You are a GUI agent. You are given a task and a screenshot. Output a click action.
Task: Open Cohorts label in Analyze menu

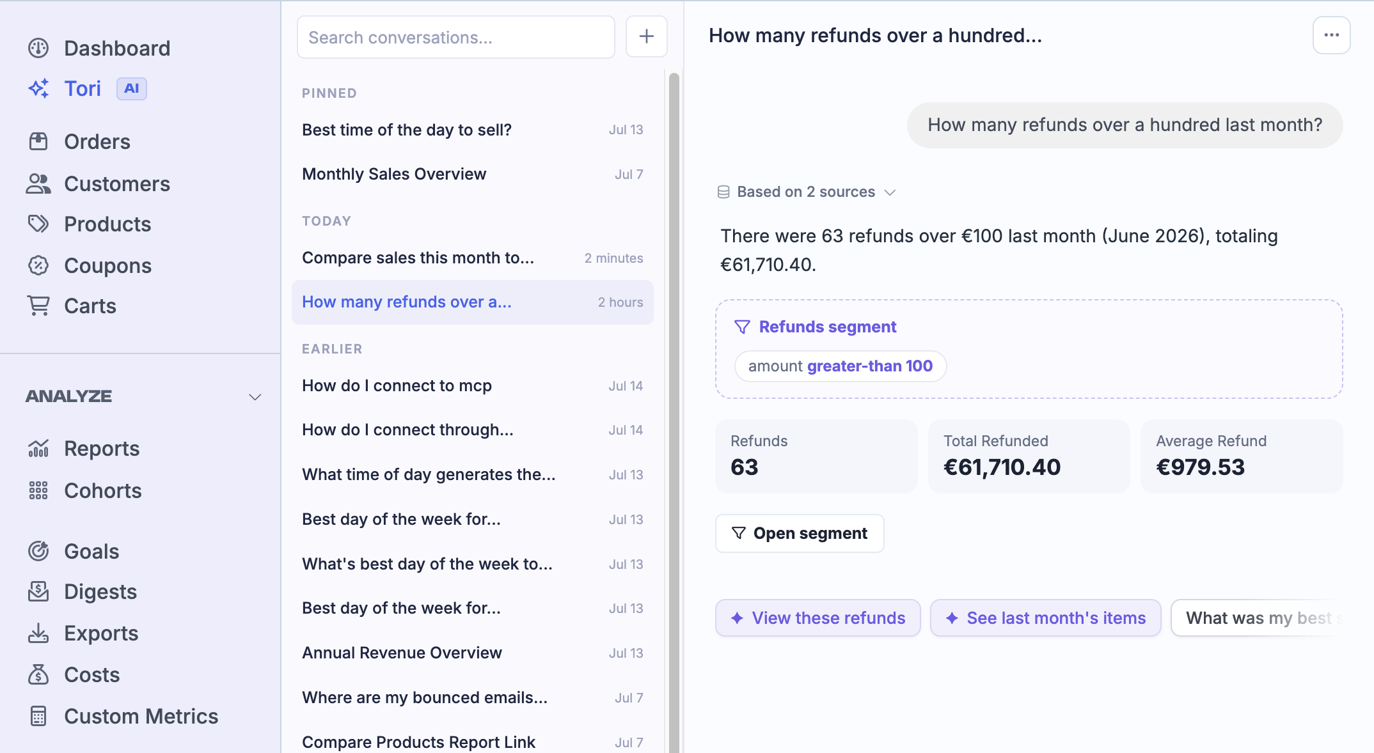click(x=103, y=490)
